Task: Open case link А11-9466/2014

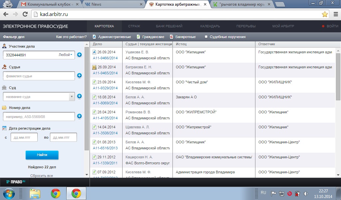Action: coord(105,58)
